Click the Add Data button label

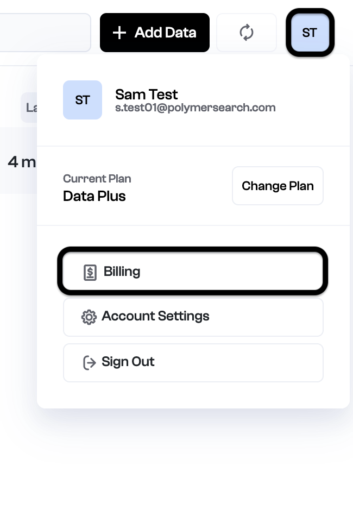(x=165, y=33)
